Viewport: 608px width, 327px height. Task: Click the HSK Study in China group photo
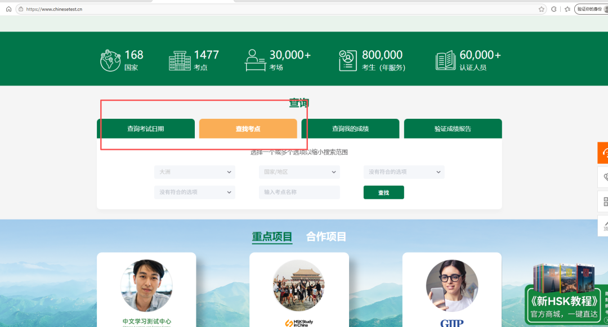(x=299, y=285)
